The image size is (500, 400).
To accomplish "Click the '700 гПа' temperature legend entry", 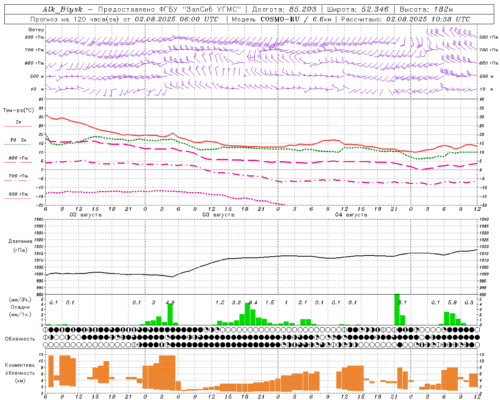I will coord(18,176).
